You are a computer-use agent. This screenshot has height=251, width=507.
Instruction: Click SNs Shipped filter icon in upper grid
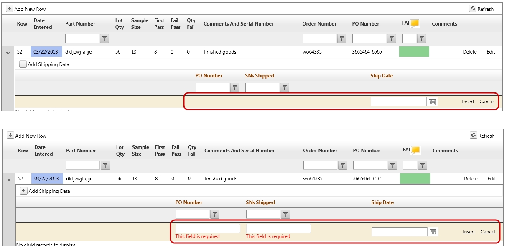[x=285, y=87]
